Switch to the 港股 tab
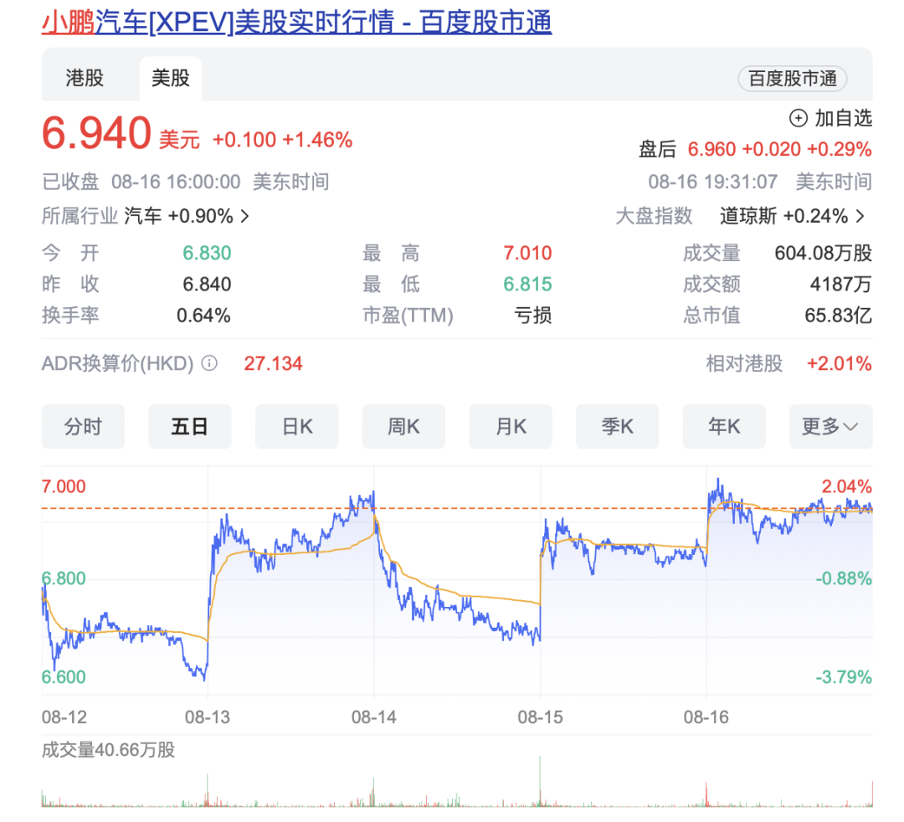 click(x=85, y=79)
